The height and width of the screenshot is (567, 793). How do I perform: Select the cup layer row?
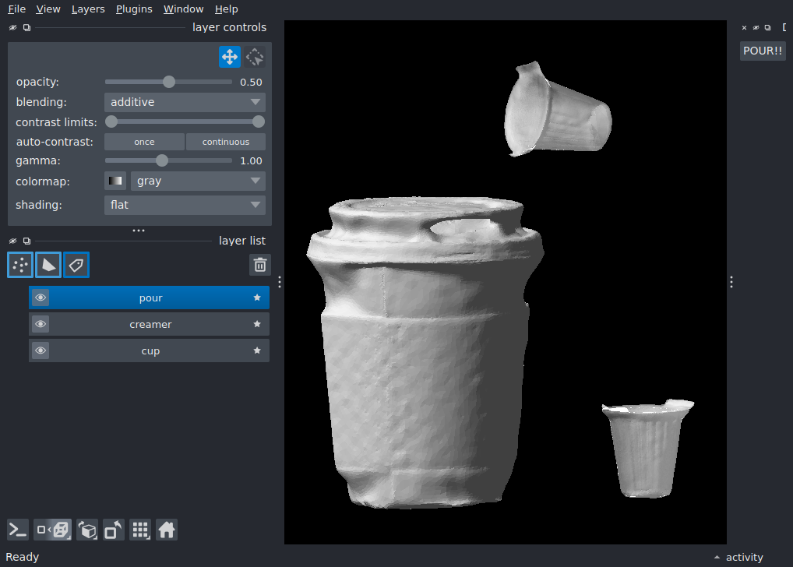[150, 350]
